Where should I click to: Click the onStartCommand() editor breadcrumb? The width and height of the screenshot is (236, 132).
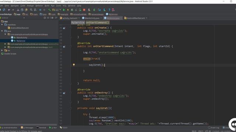click(x=97, y=22)
